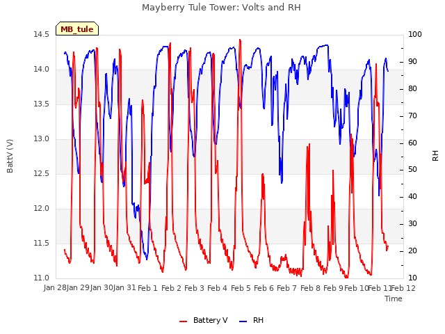Viewport: 445px width, 334px height.
Task: Click the Feb 7 date tick label
Action: pos(286,288)
